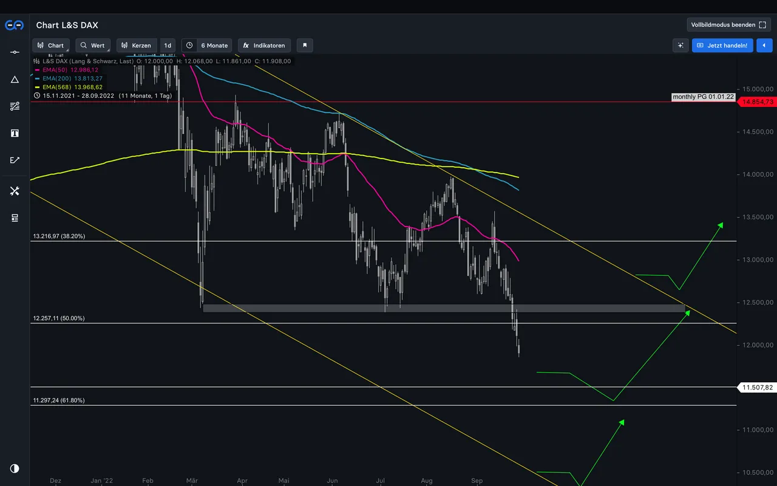Click the Jun time axis label
Image resolution: width=777 pixels, height=486 pixels.
[332, 481]
